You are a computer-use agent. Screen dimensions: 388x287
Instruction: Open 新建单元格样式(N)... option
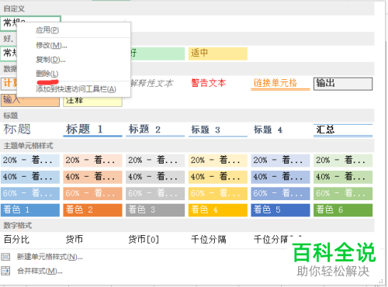(x=50, y=257)
